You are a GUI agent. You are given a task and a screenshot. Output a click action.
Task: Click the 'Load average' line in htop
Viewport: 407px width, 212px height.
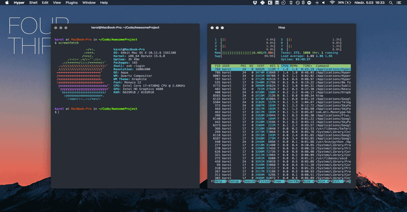coord(306,56)
